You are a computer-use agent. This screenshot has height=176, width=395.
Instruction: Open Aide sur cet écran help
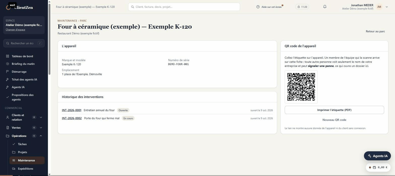[x=269, y=7]
